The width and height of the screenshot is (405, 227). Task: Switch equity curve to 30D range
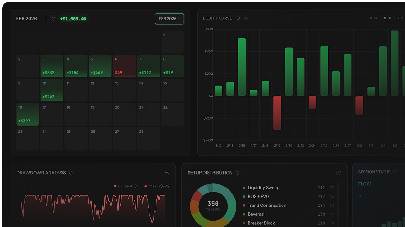(374, 18)
